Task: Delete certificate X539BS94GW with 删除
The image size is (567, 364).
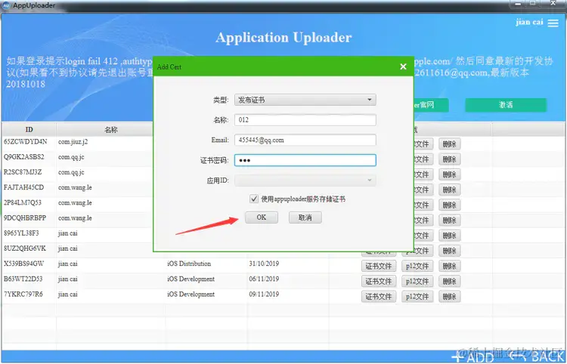Action: click(450, 266)
